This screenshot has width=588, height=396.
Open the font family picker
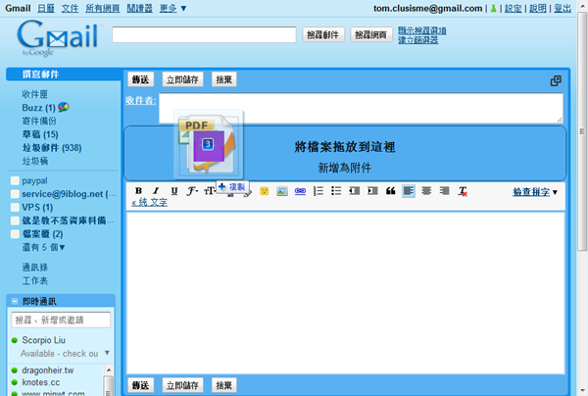[x=192, y=191]
